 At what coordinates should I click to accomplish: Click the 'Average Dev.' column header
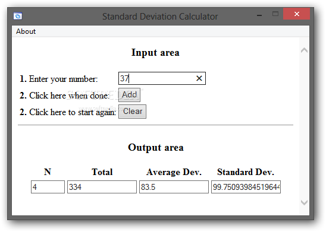coord(174,172)
